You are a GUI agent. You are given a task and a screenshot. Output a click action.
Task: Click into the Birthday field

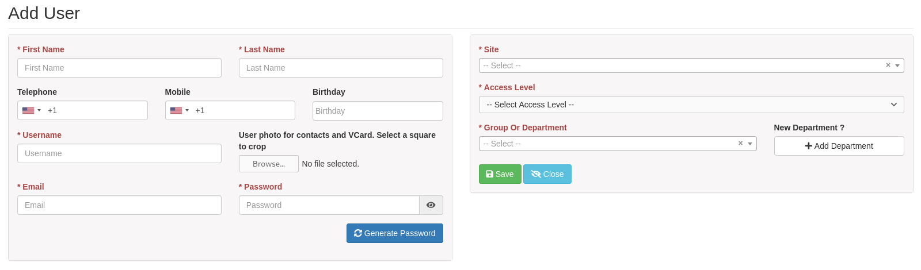[x=378, y=111]
